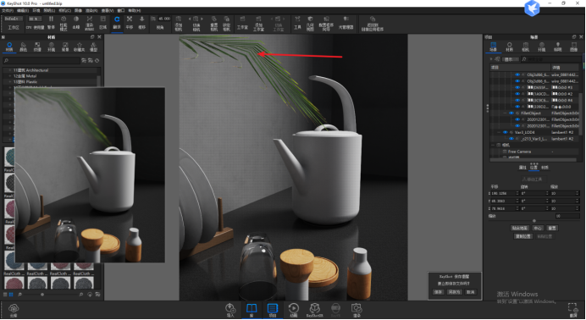The height and width of the screenshot is (320, 586).
Task: Switch to the Favorites tab in Library panel
Action: click(x=80, y=47)
